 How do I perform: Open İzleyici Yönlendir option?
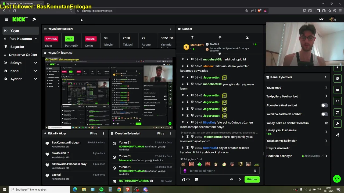click(x=278, y=148)
